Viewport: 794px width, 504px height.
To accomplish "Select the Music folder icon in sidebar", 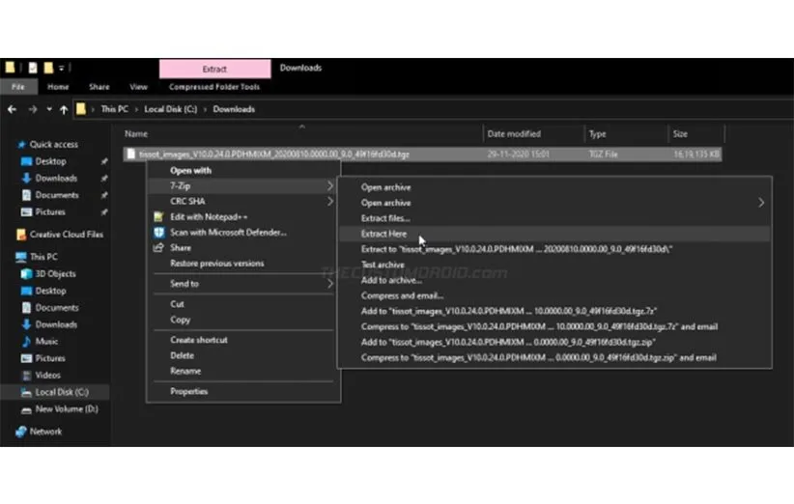I will point(26,342).
